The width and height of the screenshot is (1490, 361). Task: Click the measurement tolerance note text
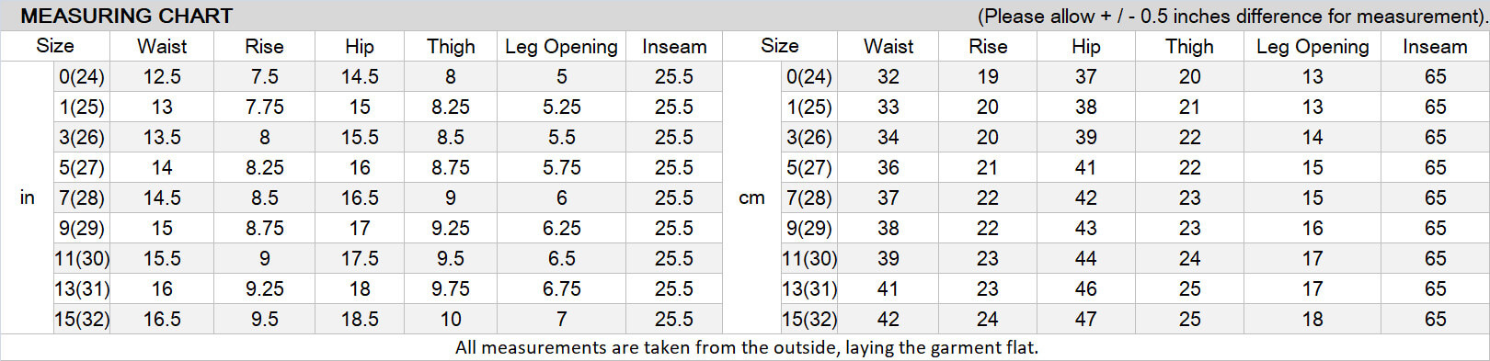click(1231, 16)
